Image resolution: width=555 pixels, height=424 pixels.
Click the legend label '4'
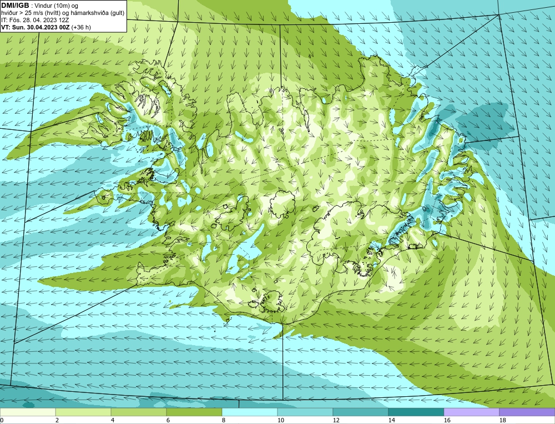(x=113, y=420)
